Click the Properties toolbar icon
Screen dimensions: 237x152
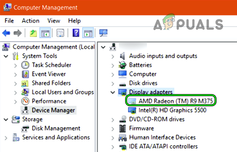point(60,33)
